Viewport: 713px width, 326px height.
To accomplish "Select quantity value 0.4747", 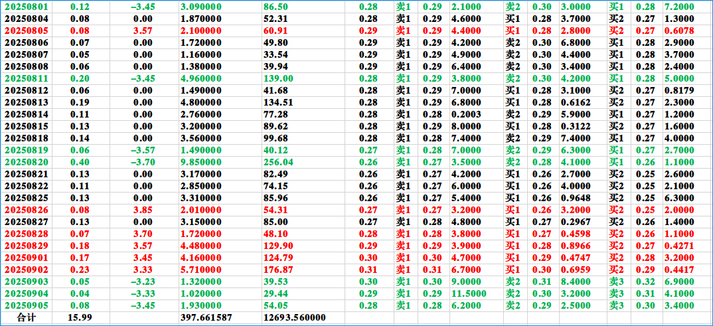I will click(x=575, y=258).
